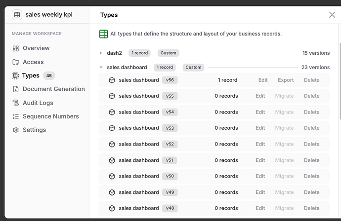Click the vertical scrollbar of the types list

coord(340,81)
